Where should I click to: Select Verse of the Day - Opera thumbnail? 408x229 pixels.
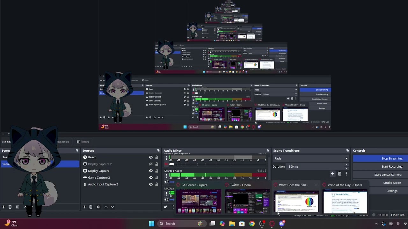pos(345,202)
